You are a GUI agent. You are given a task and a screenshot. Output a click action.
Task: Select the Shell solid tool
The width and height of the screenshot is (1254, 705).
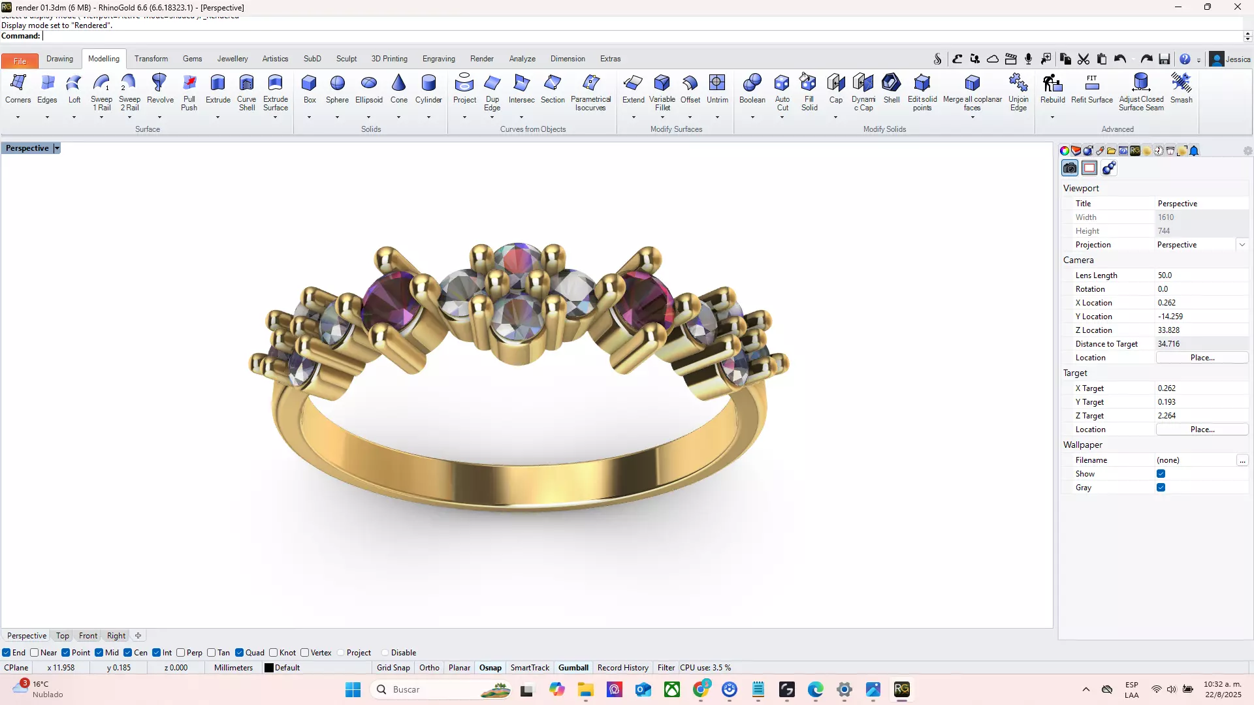[x=891, y=89]
